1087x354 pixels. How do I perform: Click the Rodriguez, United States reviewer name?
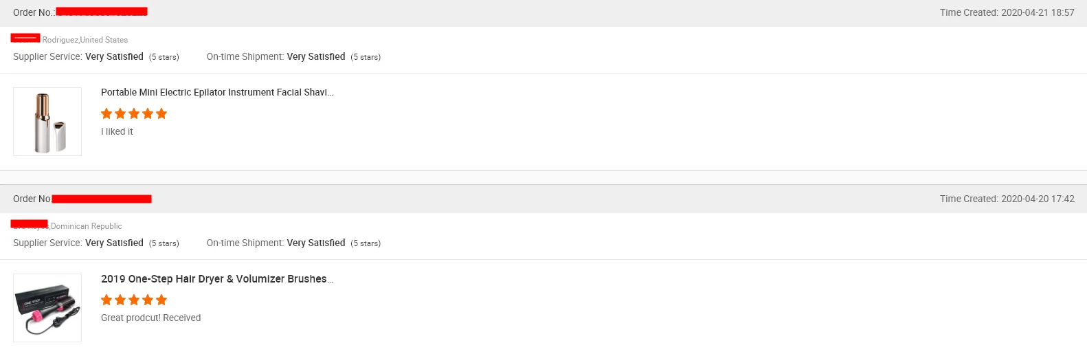pos(85,40)
